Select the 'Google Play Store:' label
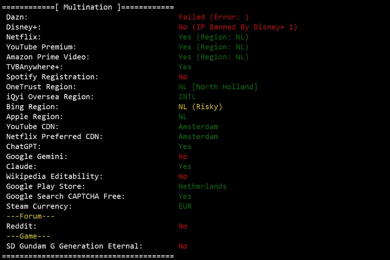 (x=46, y=187)
